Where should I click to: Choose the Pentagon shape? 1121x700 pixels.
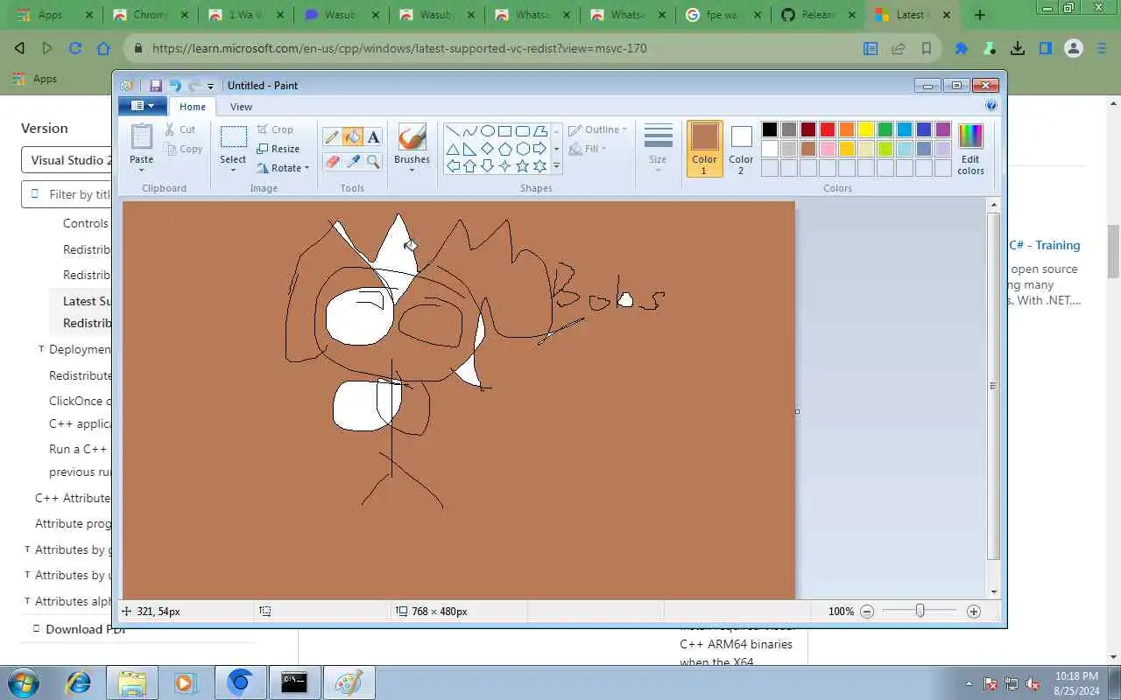pyautogui.click(x=505, y=149)
